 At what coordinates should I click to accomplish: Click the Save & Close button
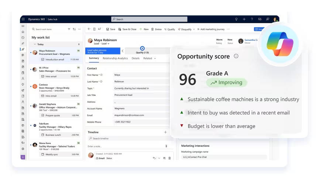[x=127, y=29]
